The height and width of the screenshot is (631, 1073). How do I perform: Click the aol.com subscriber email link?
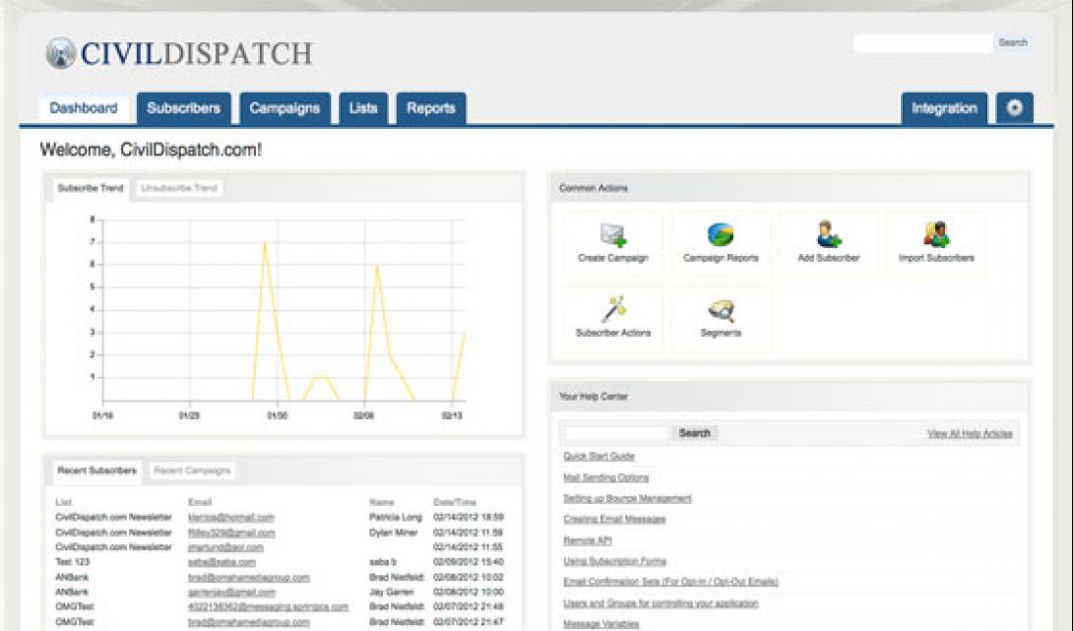coord(225,547)
